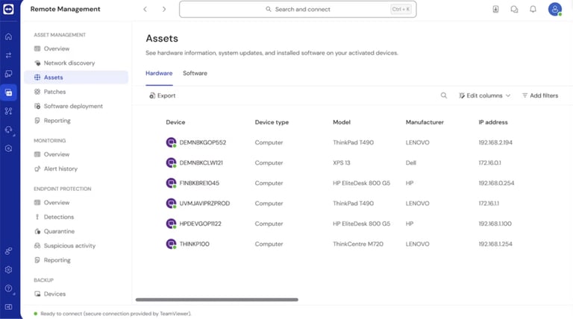The height and width of the screenshot is (319, 573).
Task: Click the Home icon in left rail
Action: click(x=8, y=37)
